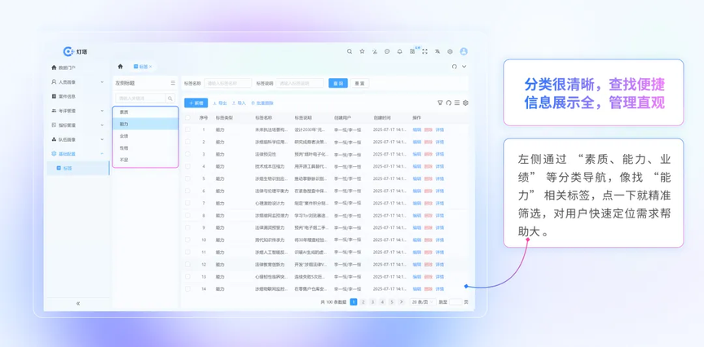The width and height of the screenshot is (704, 347).
Task: Check the checkbox for row 6
Action: click(187, 191)
